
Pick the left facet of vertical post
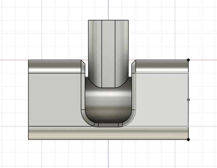pyautogui.click(x=94, y=49)
